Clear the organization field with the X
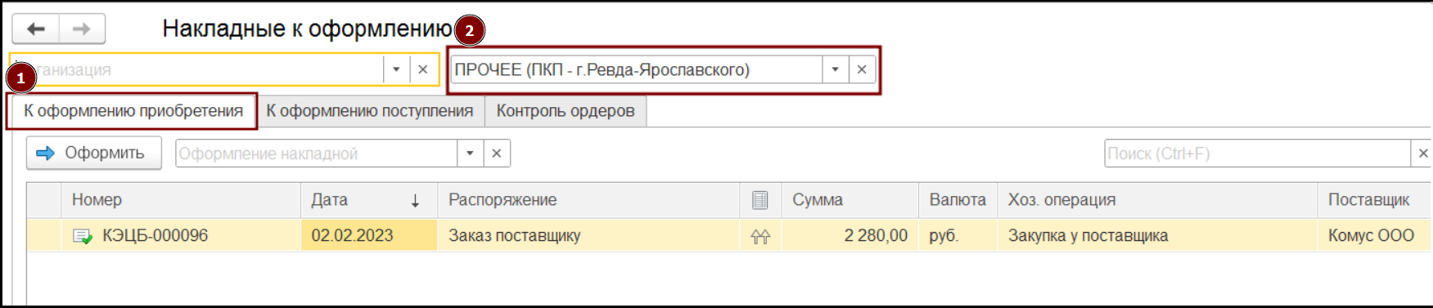This screenshot has width=1433, height=308. click(422, 69)
